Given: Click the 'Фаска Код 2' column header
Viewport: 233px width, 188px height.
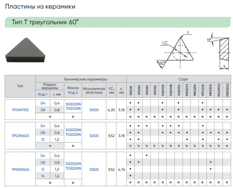Looking at the screenshot, I should [x=73, y=90].
